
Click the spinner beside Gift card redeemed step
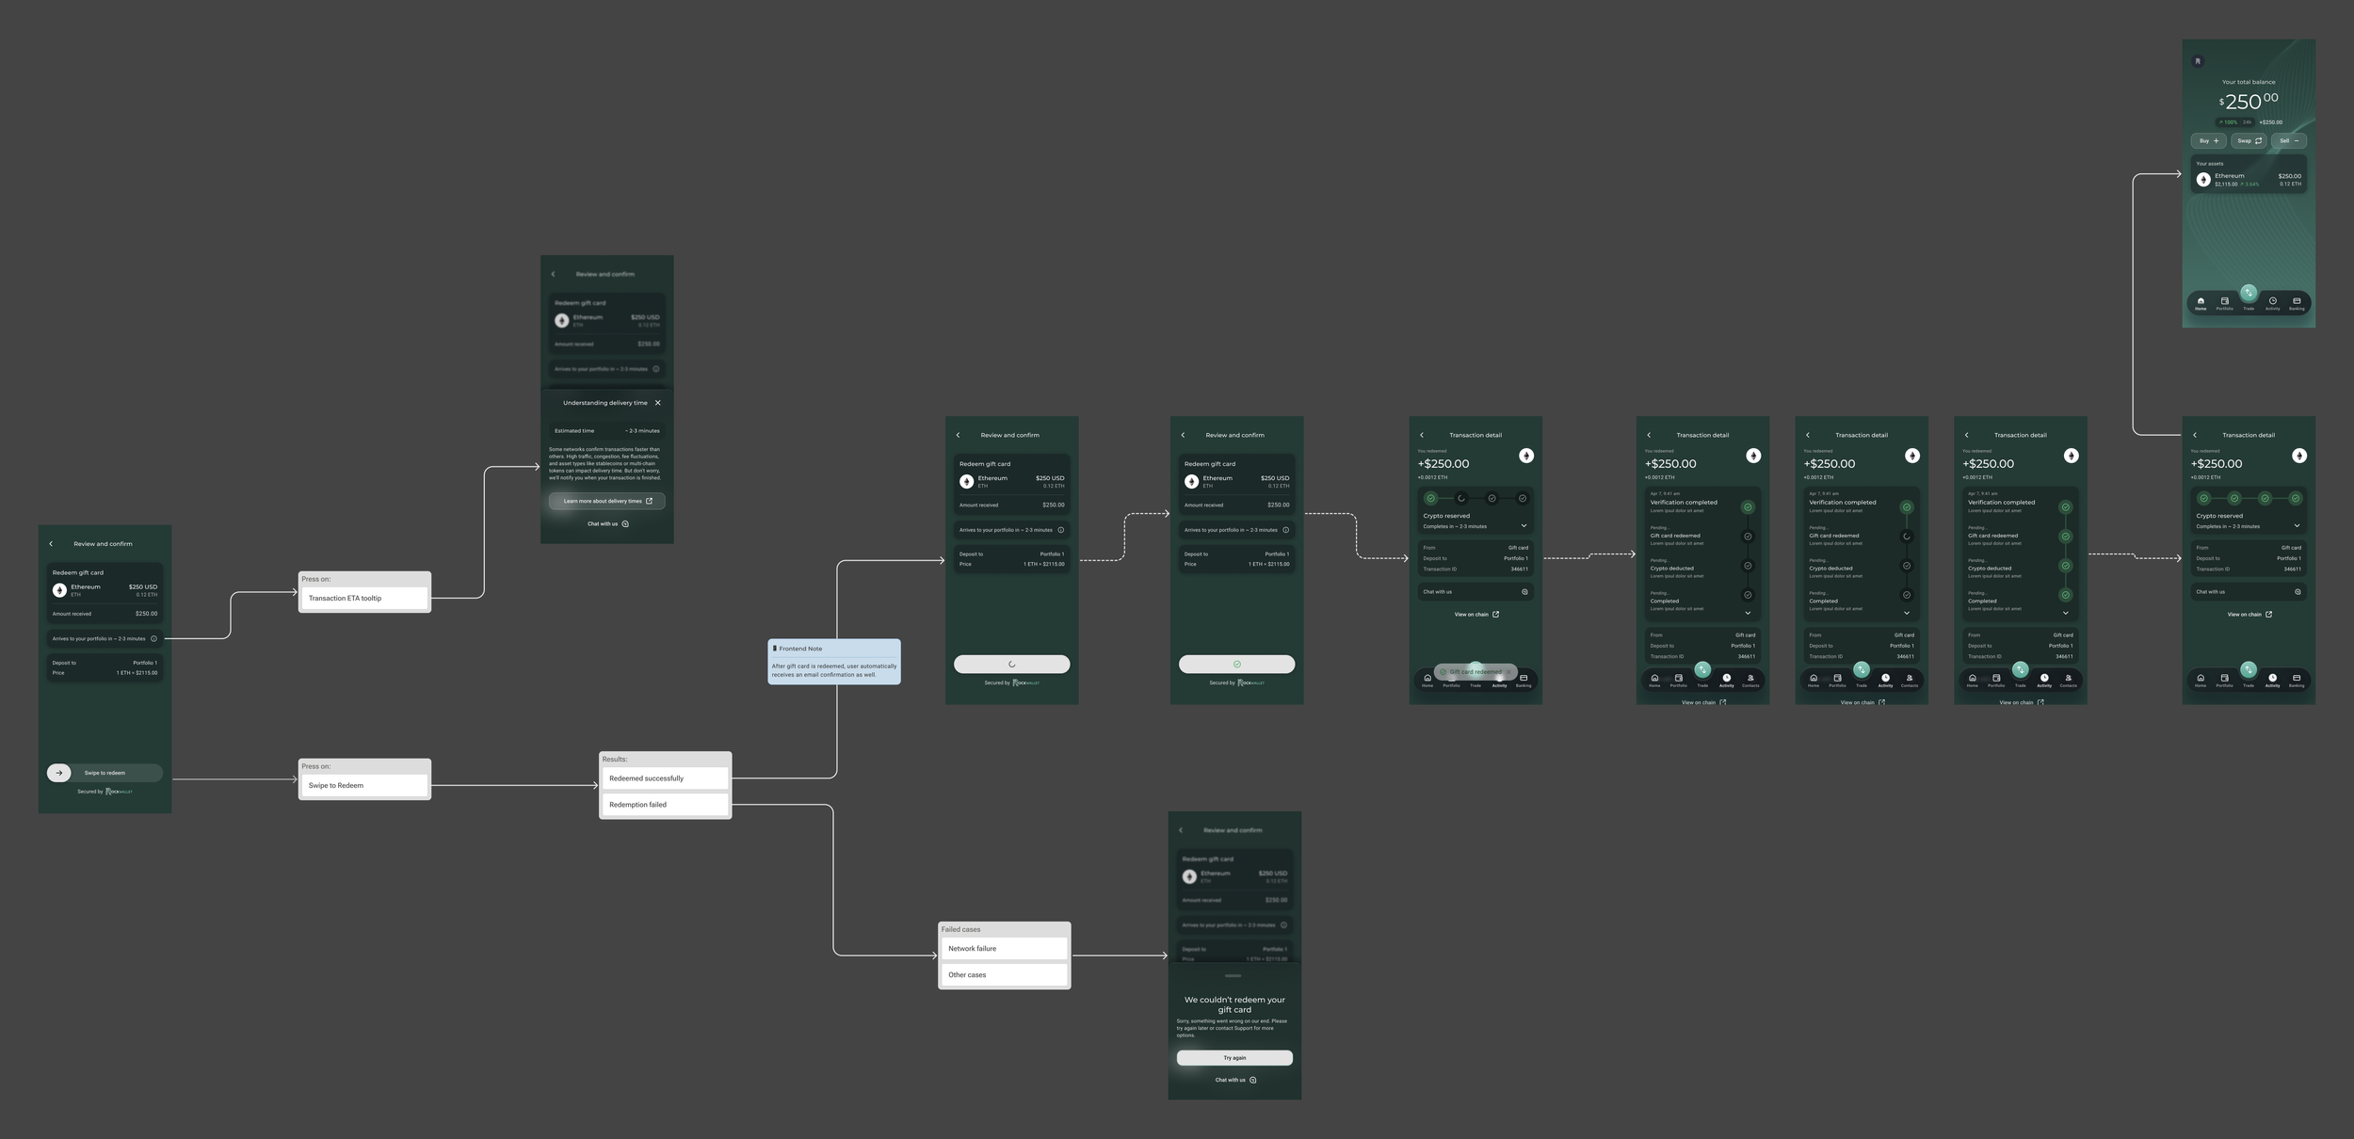click(x=1907, y=537)
